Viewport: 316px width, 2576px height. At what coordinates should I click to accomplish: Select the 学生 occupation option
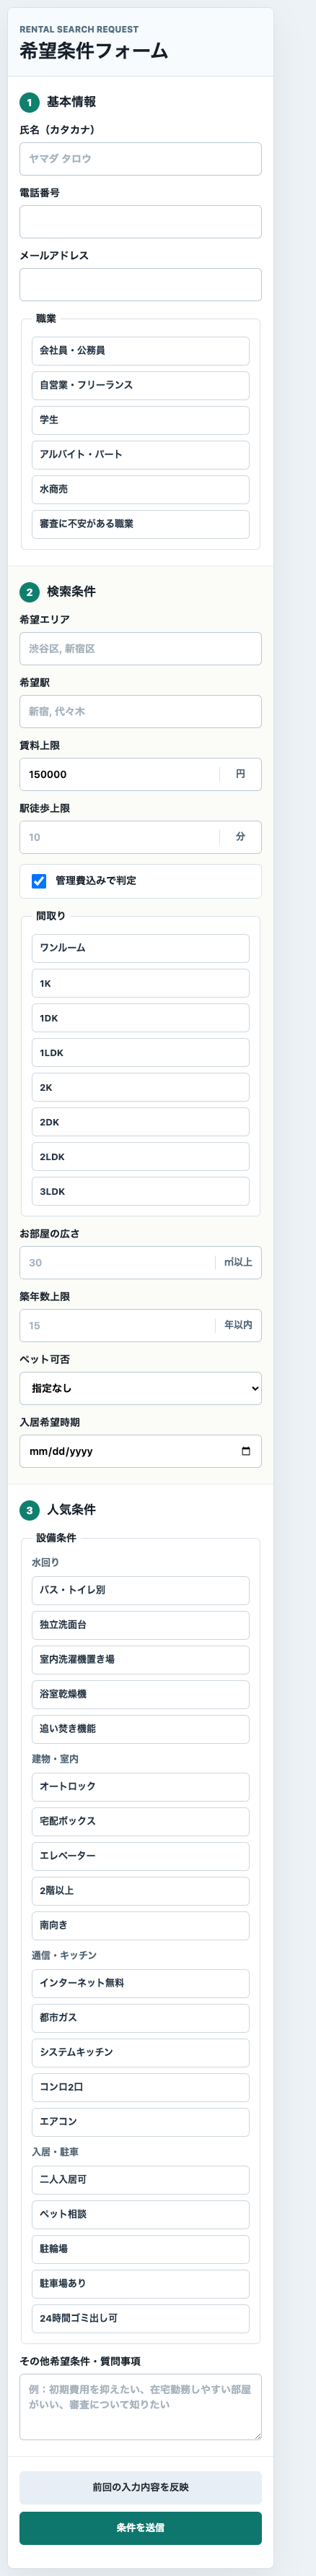pos(140,420)
